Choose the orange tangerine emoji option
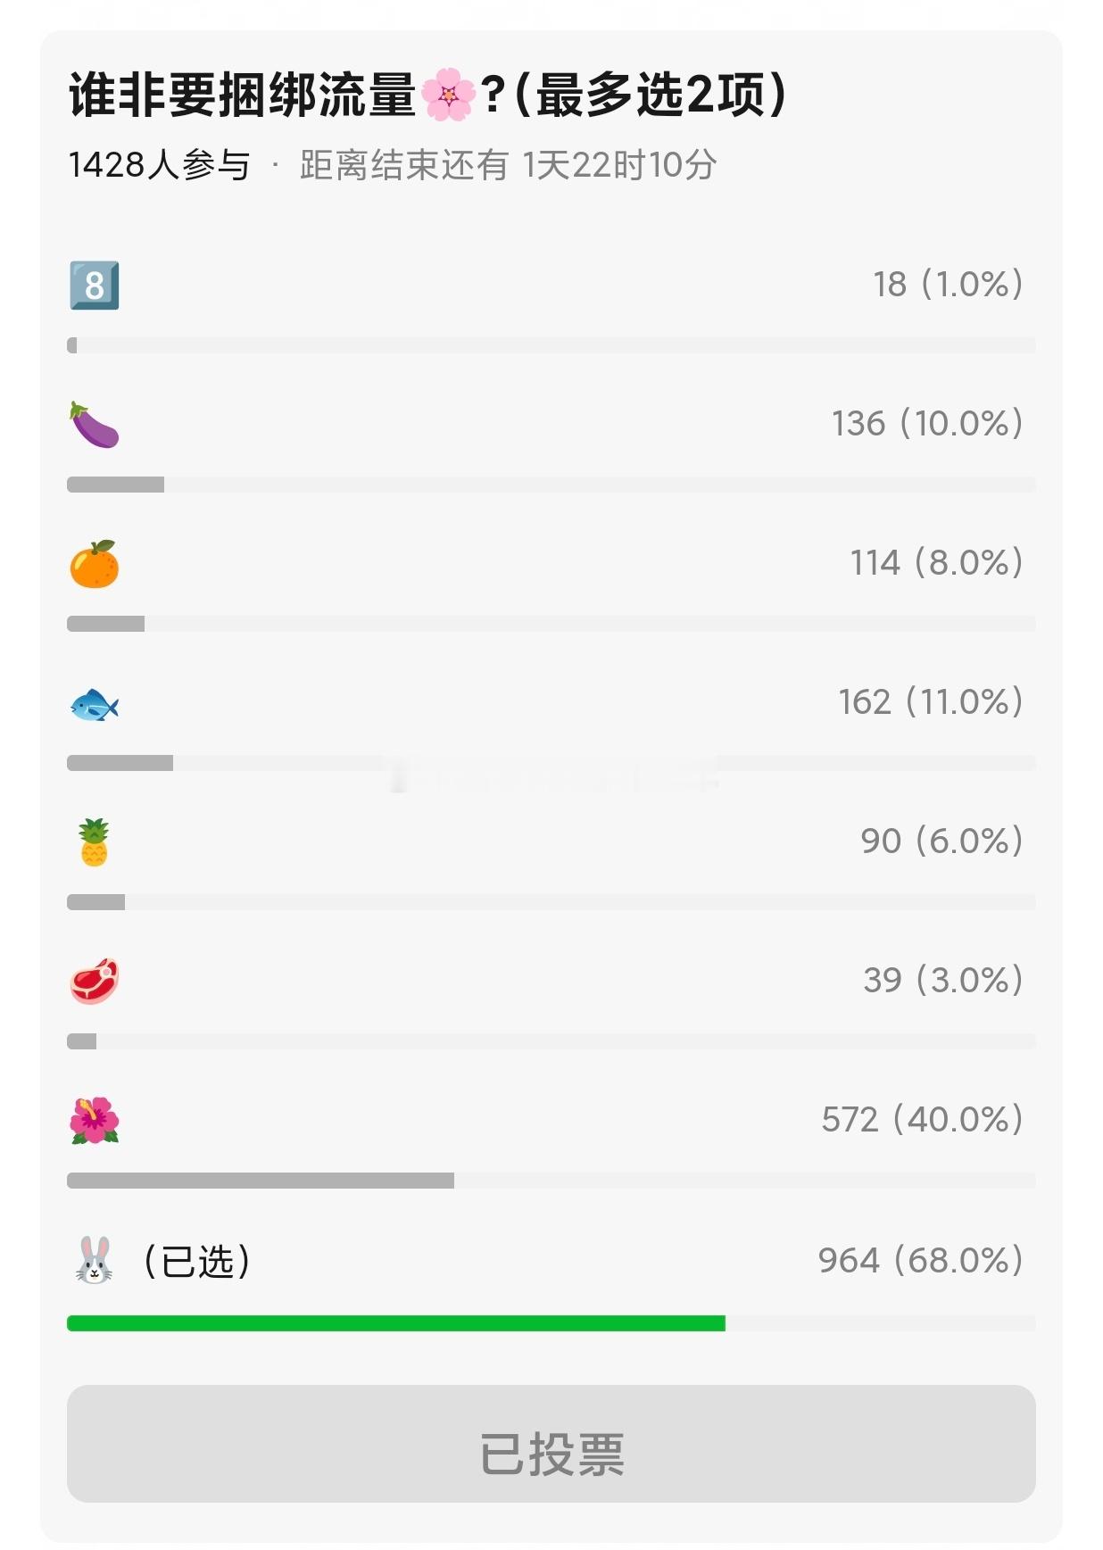The image size is (1103, 1550). click(x=95, y=564)
